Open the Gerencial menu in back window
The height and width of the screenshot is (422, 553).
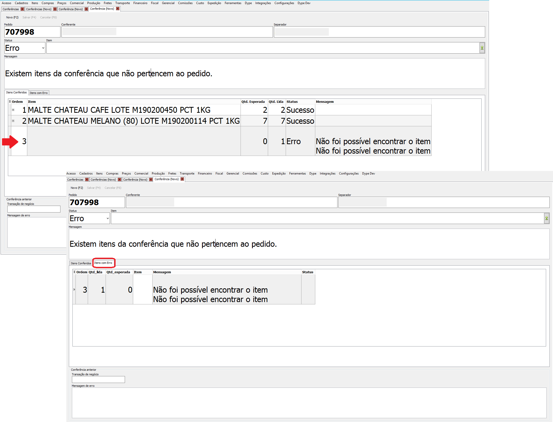click(x=168, y=3)
